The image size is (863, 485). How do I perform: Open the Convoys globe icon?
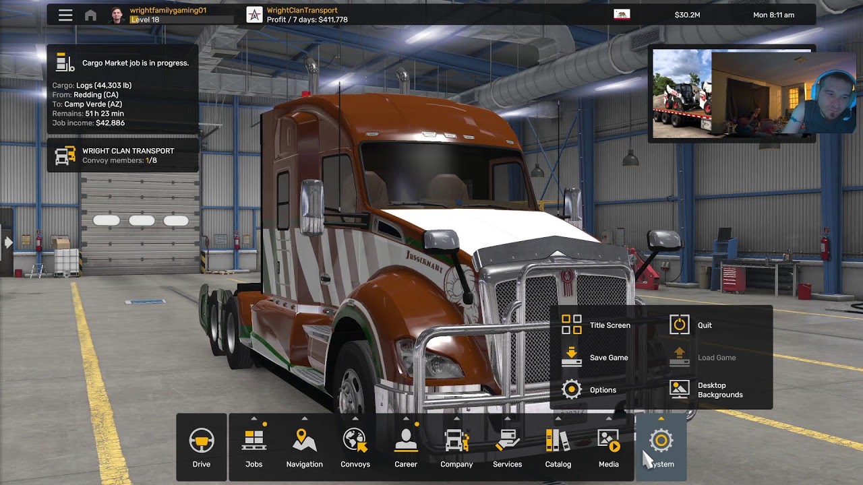tap(355, 440)
